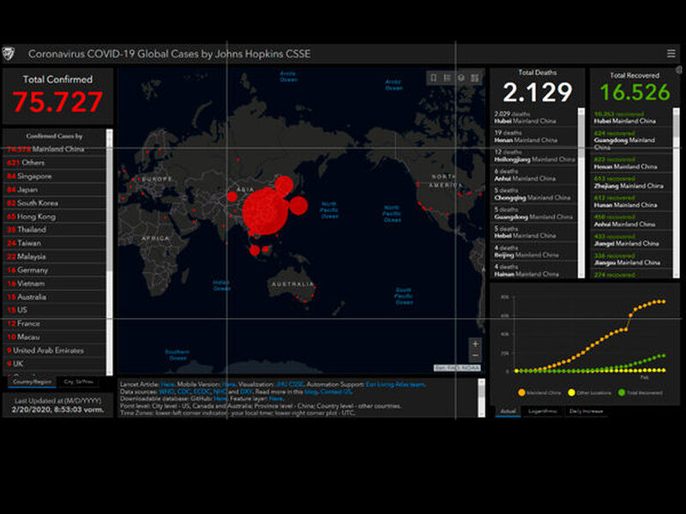Select the Malaysia row
686x514 pixels.
[54, 256]
